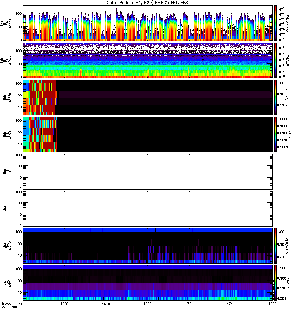Click the thb fbk edc34 mV/m color bar
The width and height of the screenshot is (295, 315).
point(275,97)
